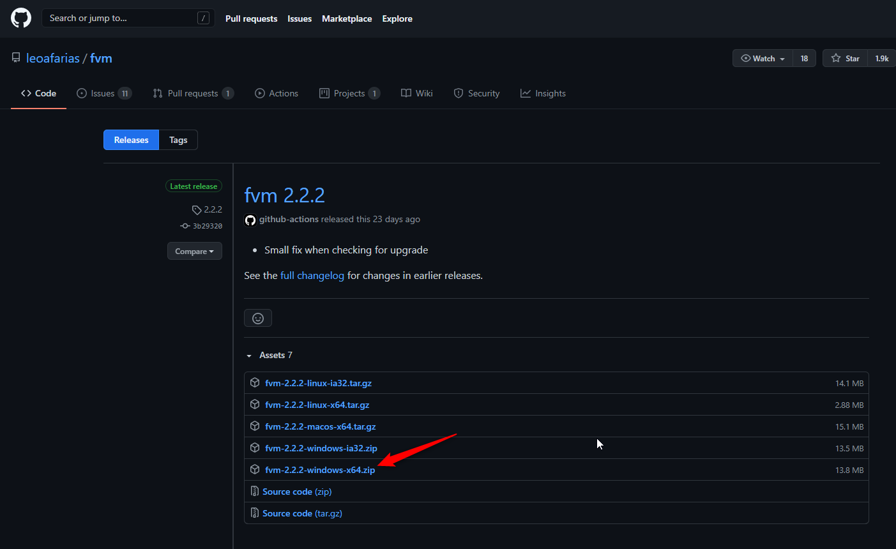The image size is (896, 549).
Task: Click the slash shortcut icon in search
Action: click(x=203, y=18)
